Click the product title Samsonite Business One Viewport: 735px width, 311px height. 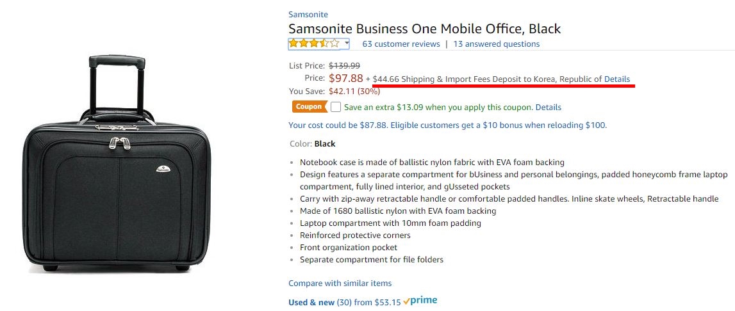(425, 29)
